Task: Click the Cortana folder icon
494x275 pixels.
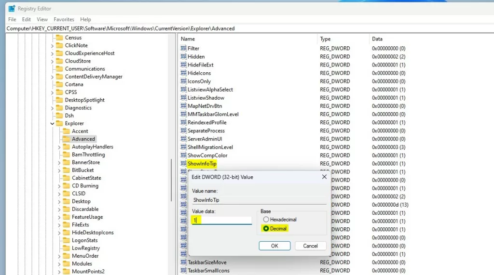Action: coord(59,84)
